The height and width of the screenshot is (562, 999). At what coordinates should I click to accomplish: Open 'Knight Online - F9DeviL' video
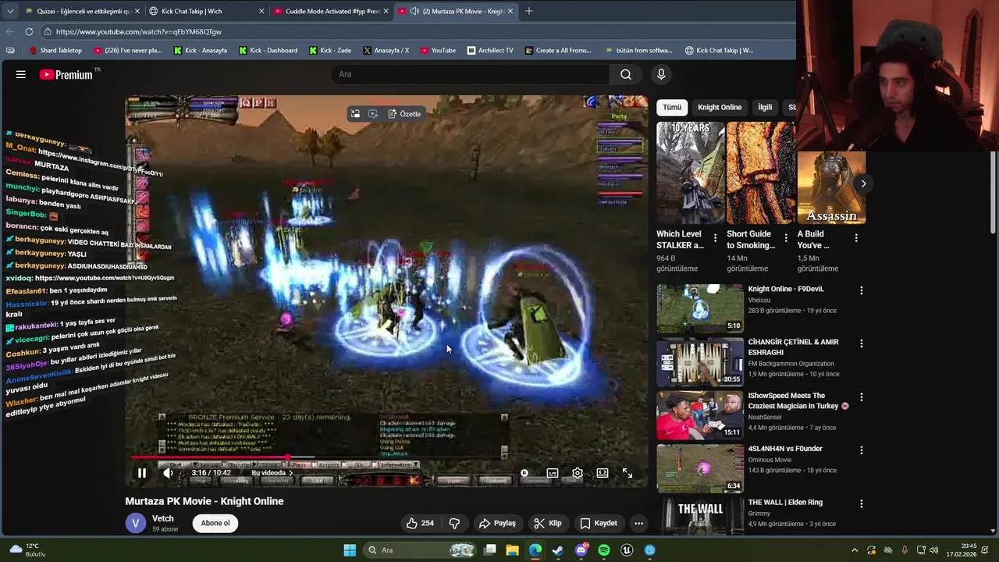(x=700, y=308)
